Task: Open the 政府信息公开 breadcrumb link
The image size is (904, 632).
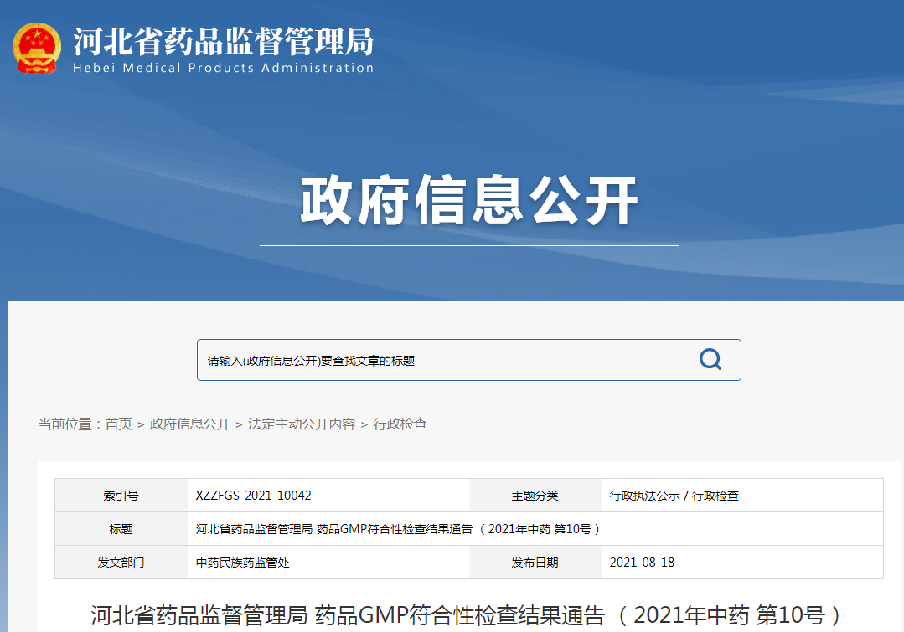Action: pos(189,424)
